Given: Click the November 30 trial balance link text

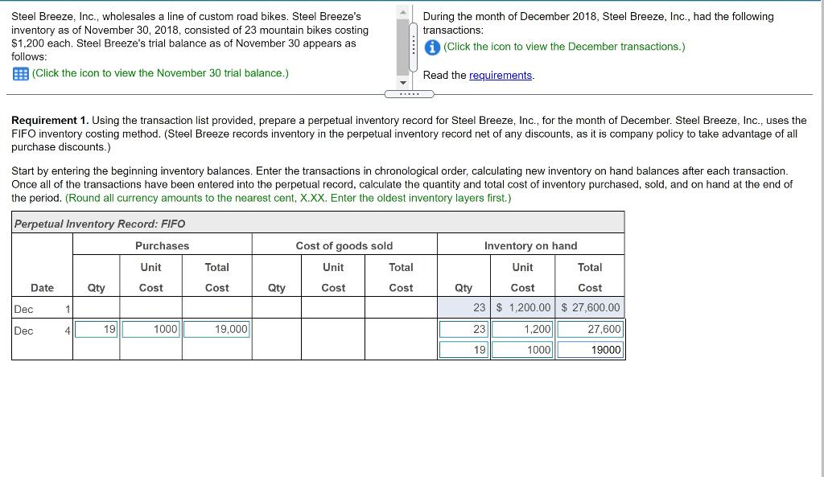Looking at the screenshot, I should click(x=160, y=73).
